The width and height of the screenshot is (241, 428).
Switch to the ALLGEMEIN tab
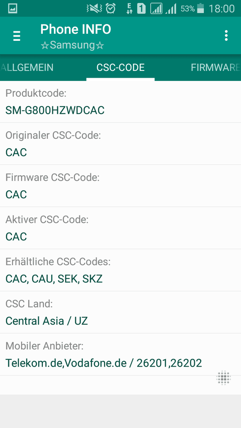pos(27,67)
